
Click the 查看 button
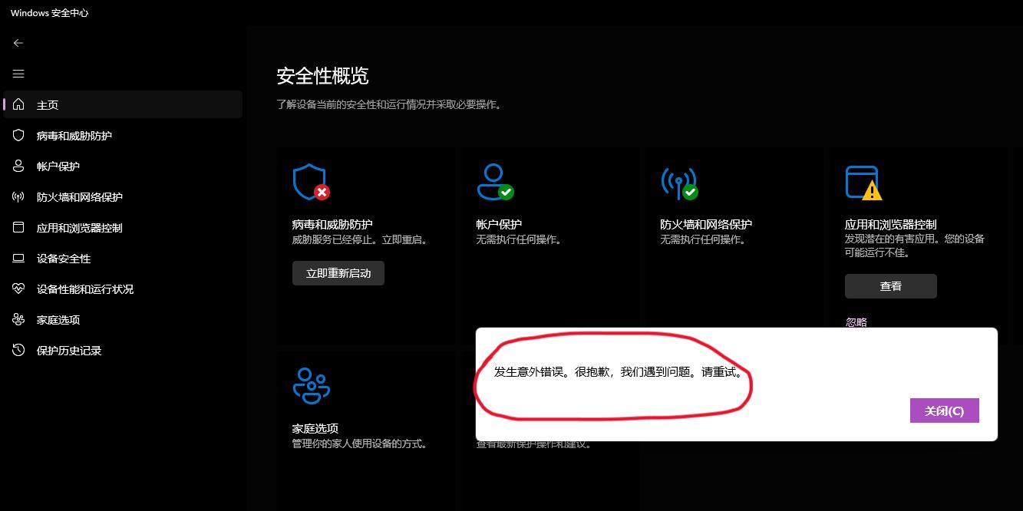pyautogui.click(x=891, y=286)
